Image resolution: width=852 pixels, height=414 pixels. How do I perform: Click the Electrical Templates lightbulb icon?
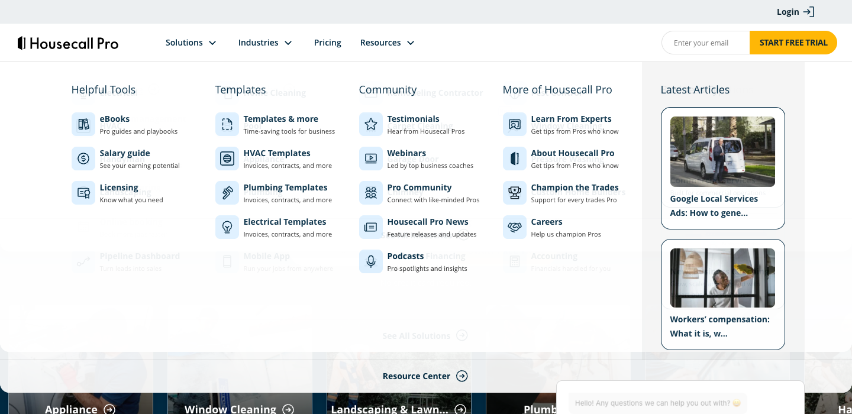click(227, 227)
